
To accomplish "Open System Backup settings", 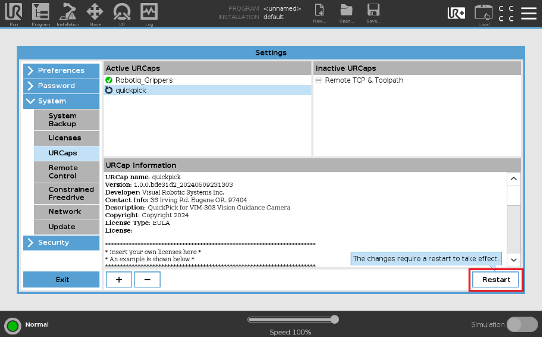I will 67,120.
